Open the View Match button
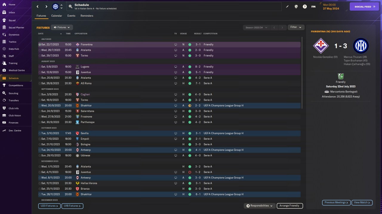This screenshot has height=214, width=382. pos(362,203)
